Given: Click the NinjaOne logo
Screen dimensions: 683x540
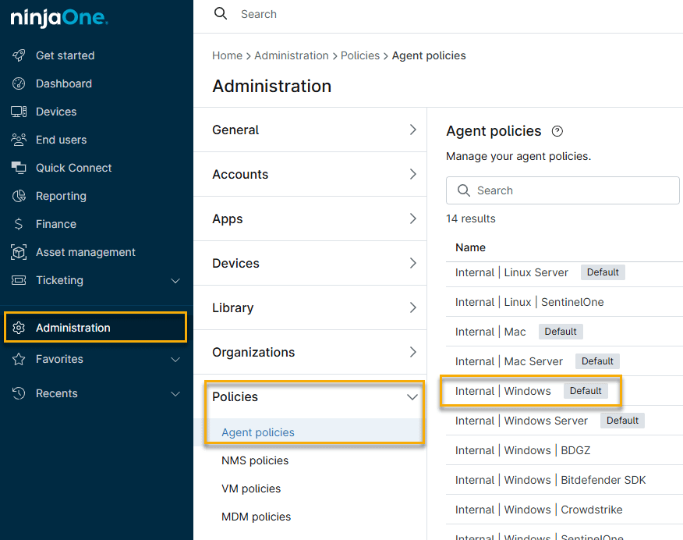Looking at the screenshot, I should pyautogui.click(x=59, y=18).
